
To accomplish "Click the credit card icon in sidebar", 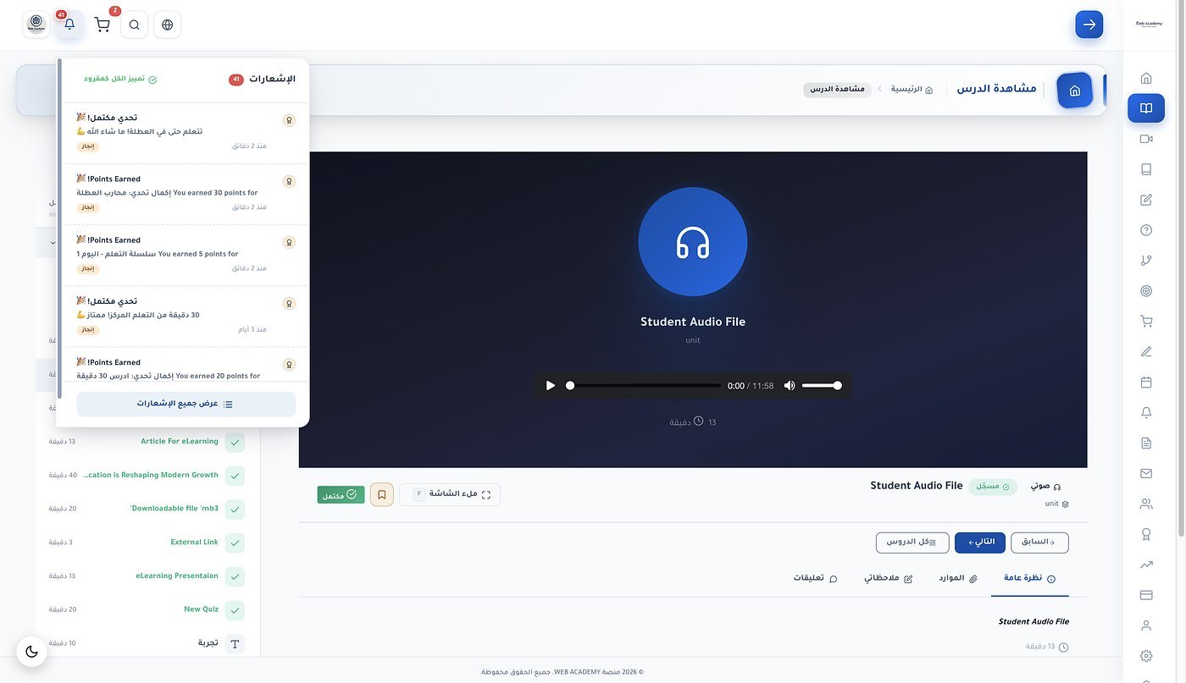I will click(1146, 595).
